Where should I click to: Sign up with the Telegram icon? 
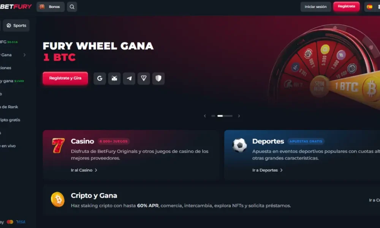(129, 78)
